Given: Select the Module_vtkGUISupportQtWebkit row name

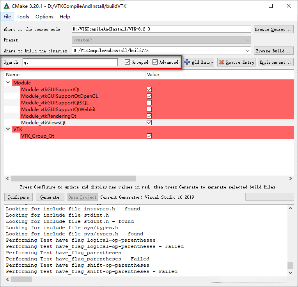Looking at the screenshot, I should point(59,109).
